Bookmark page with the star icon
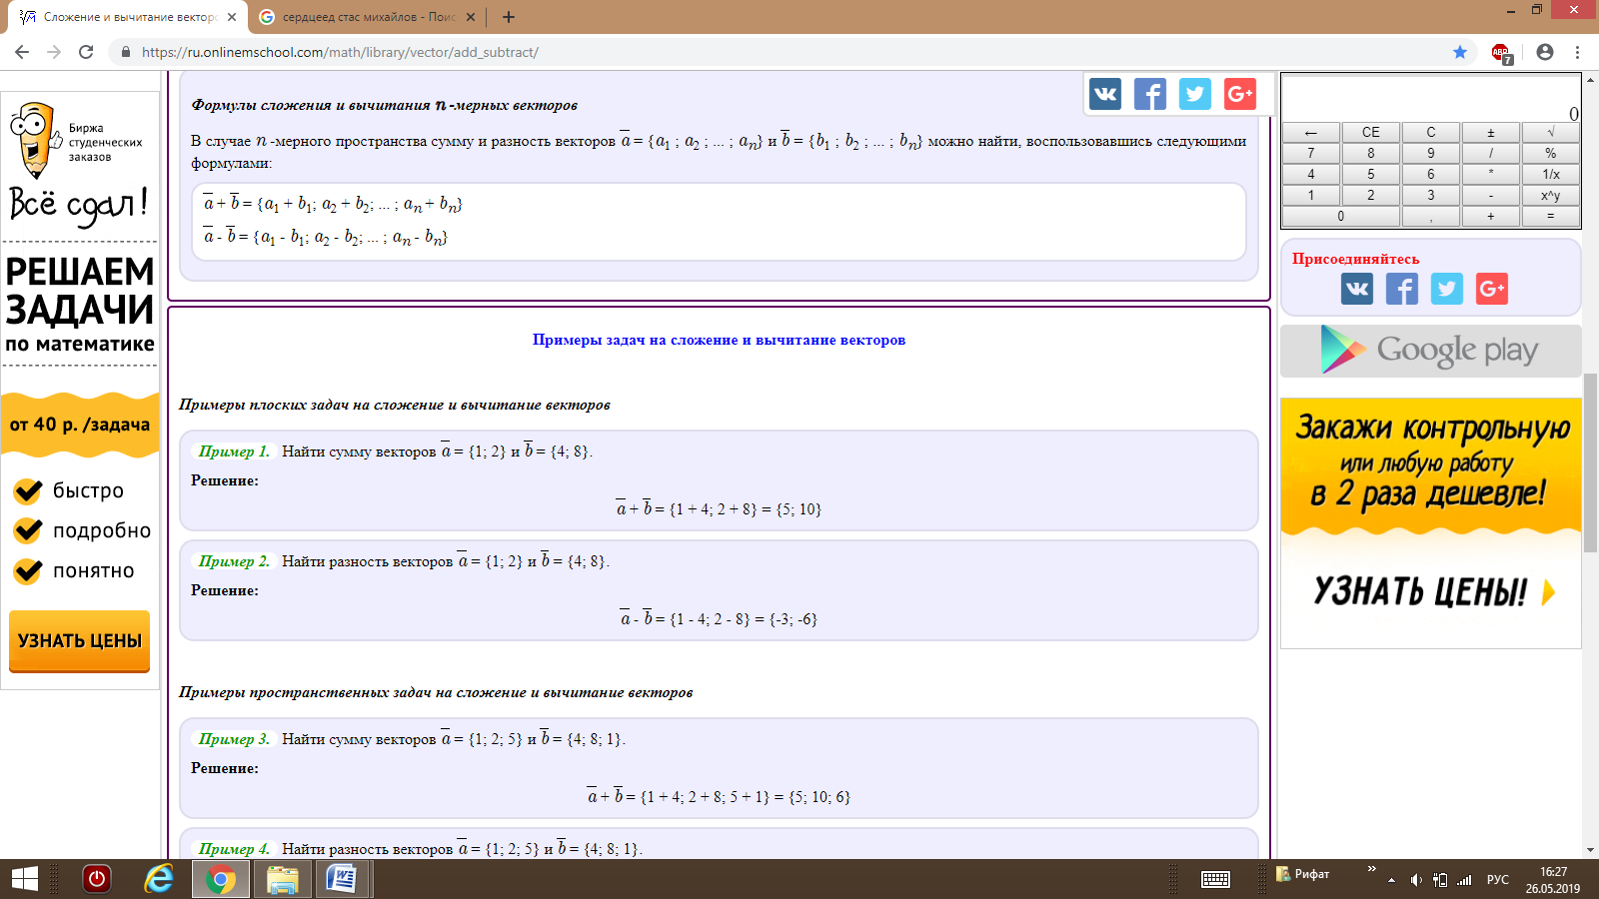The width and height of the screenshot is (1599, 899). (x=1460, y=52)
